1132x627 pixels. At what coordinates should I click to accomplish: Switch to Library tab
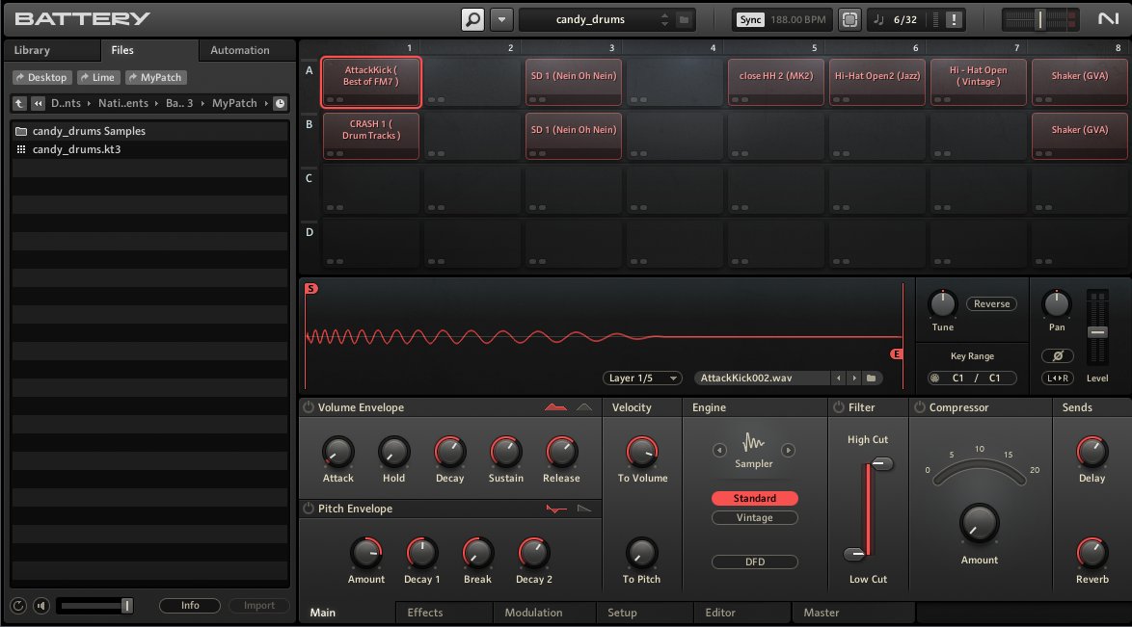[x=32, y=50]
